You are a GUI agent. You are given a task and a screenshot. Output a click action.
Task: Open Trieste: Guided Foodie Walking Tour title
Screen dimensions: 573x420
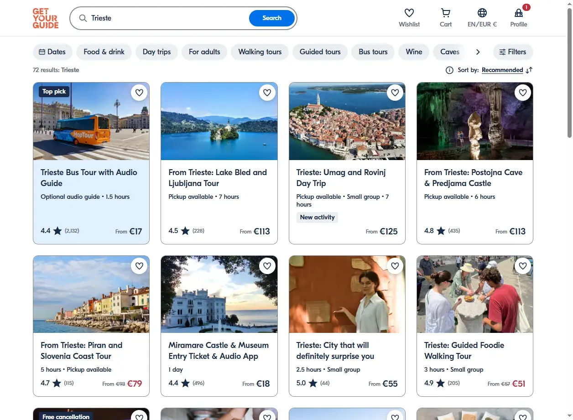[x=464, y=351]
